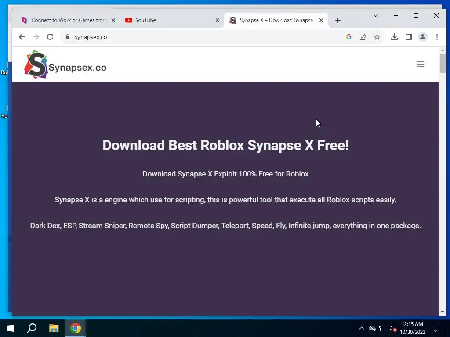Close the Connect to Work or Games tab
Image resolution: width=450 pixels, height=337 pixels.
pos(113,20)
